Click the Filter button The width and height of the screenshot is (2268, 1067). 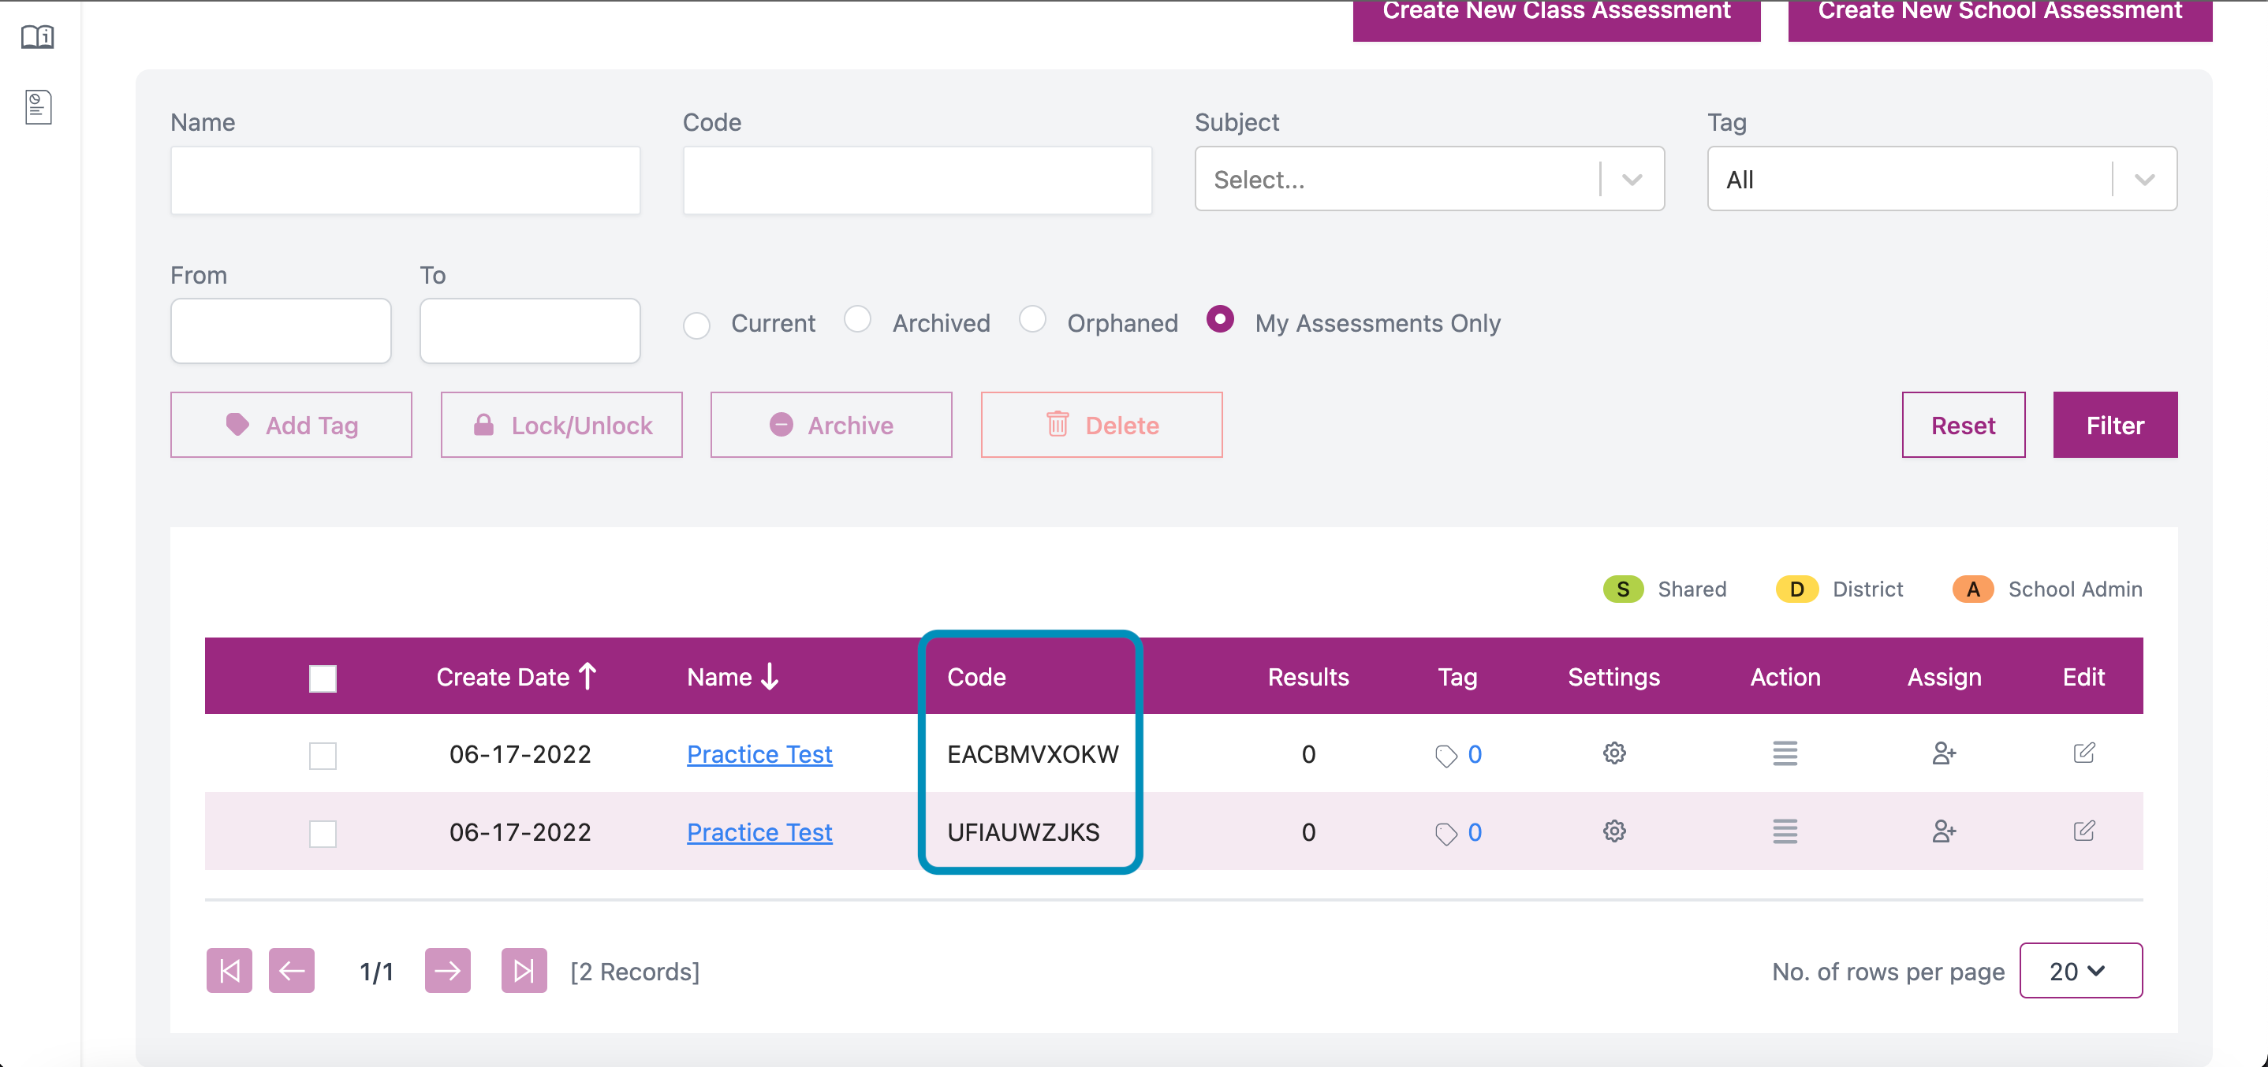coord(2115,425)
